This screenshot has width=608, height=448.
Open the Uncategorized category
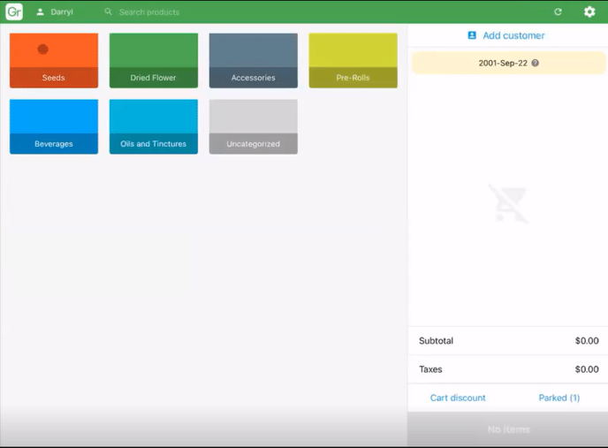click(x=254, y=127)
